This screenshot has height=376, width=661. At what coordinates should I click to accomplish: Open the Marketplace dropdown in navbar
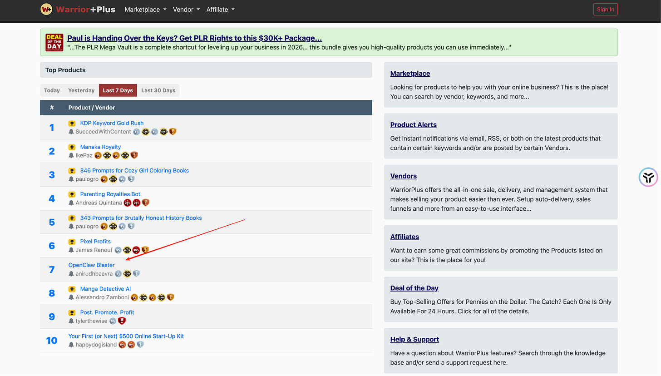[145, 9]
